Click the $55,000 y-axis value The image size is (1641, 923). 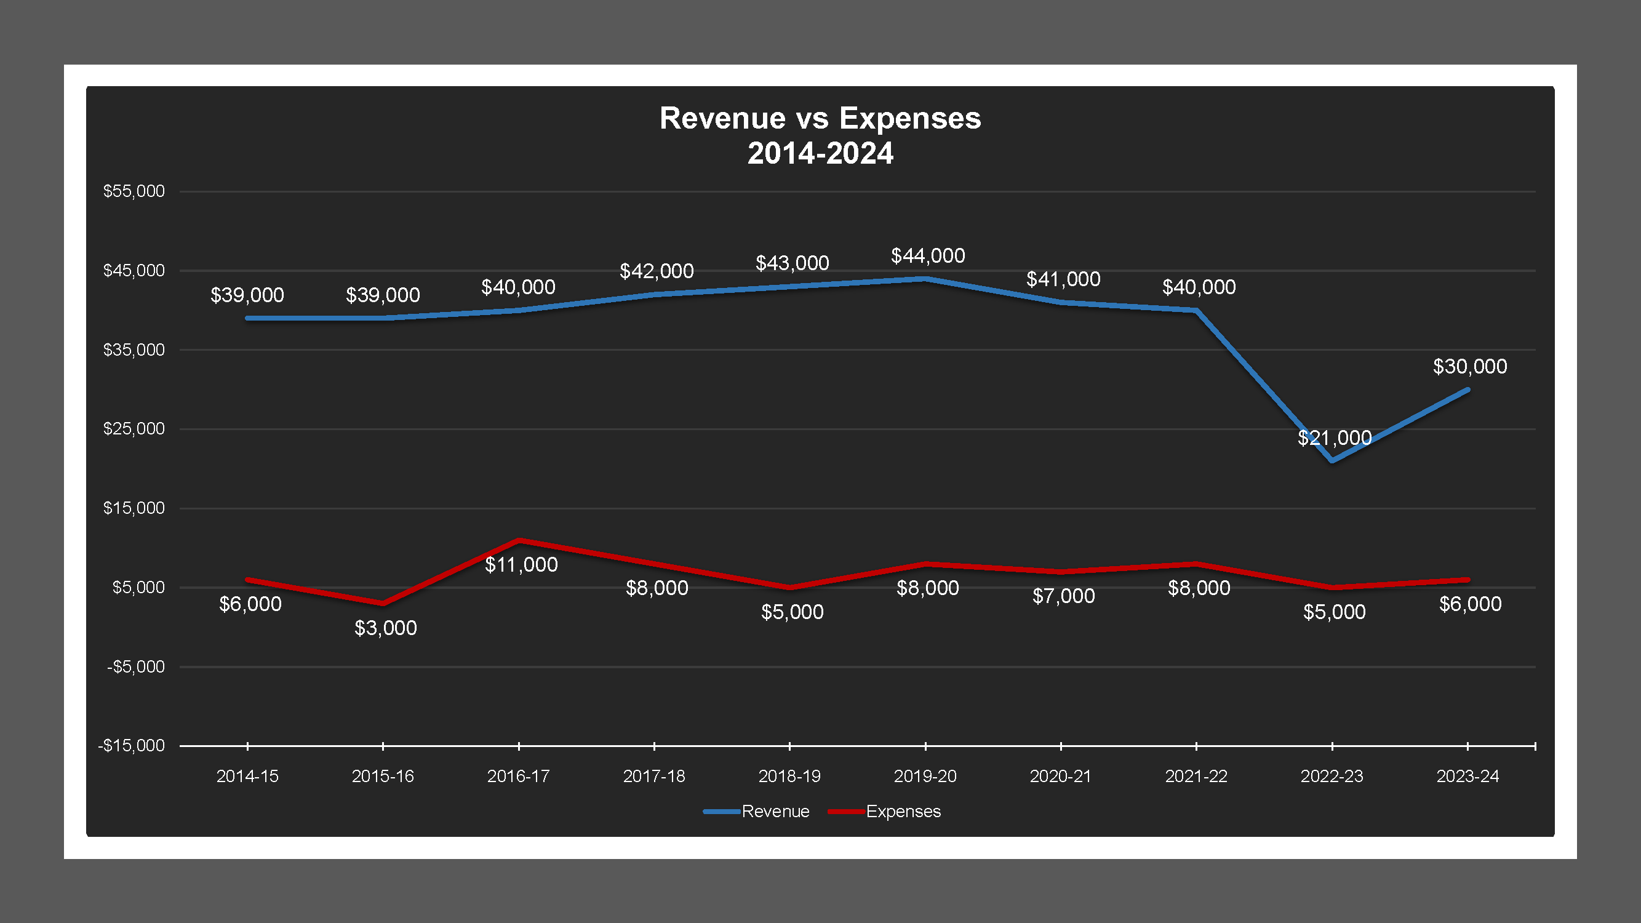(x=134, y=191)
